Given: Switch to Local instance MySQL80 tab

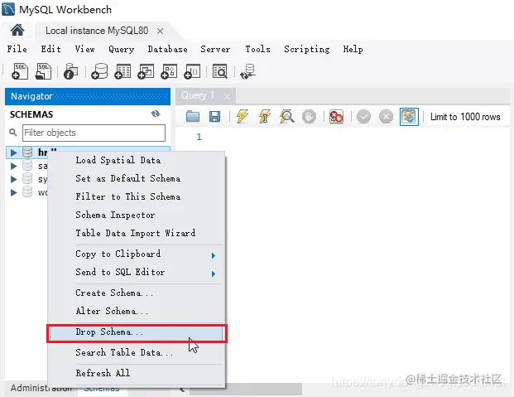Looking at the screenshot, I should (x=97, y=31).
